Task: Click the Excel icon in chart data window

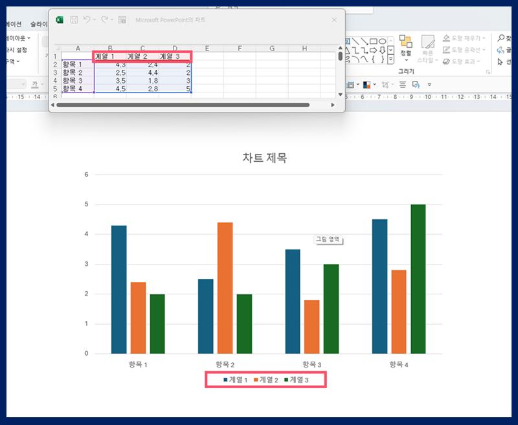Action: [x=60, y=20]
